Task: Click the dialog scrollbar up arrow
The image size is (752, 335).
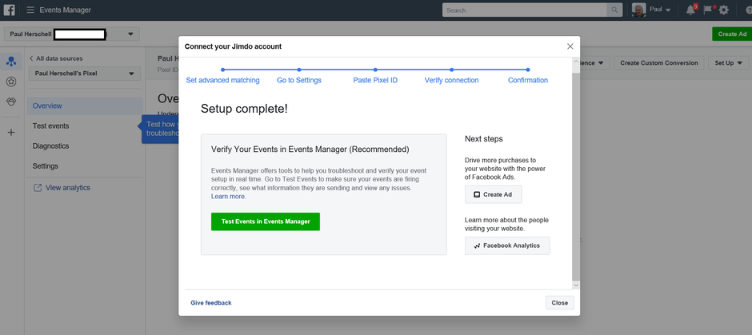Action: pyautogui.click(x=576, y=62)
